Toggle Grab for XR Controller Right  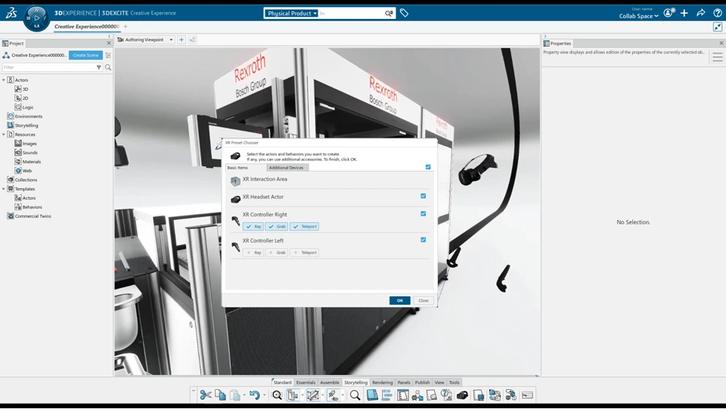pos(277,227)
